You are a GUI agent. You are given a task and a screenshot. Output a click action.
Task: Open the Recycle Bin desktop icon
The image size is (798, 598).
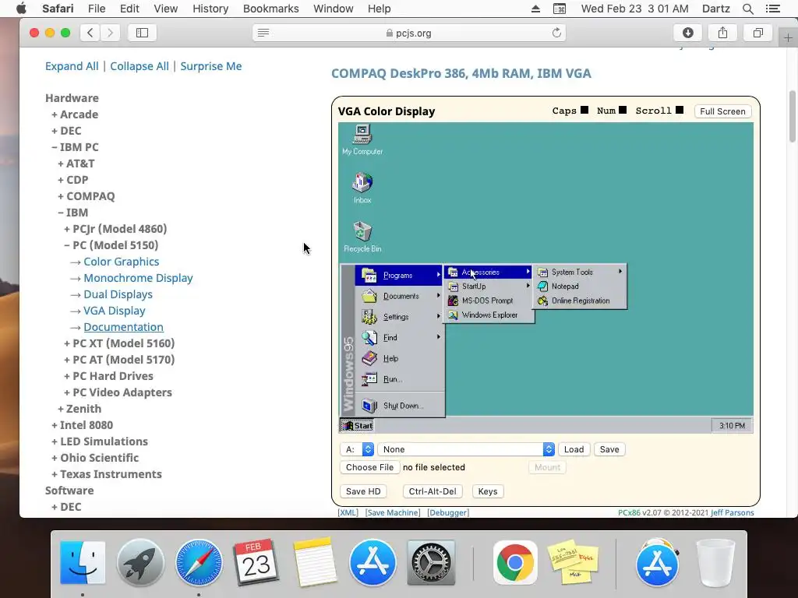362,237
